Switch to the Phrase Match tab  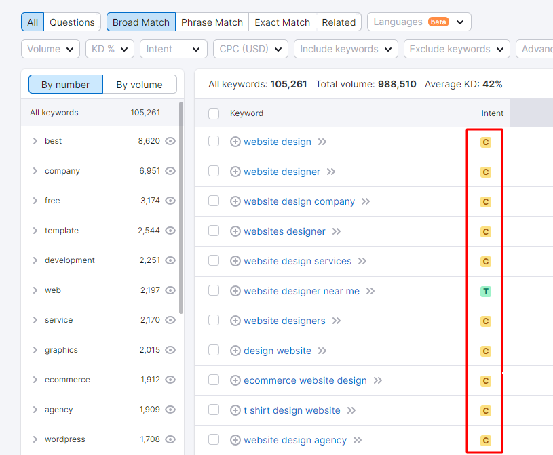[212, 22]
